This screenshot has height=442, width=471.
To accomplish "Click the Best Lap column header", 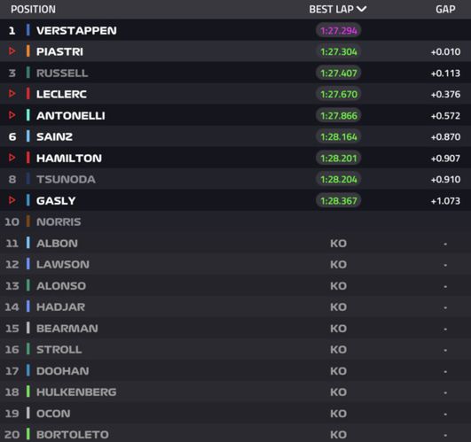I will tap(332, 9).
